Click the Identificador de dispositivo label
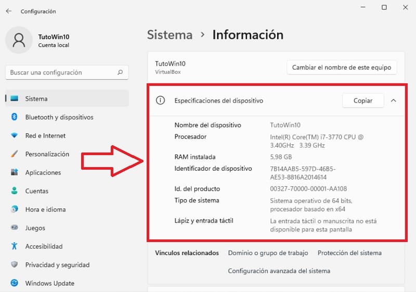Image resolution: width=416 pixels, height=292 pixels. [213, 168]
